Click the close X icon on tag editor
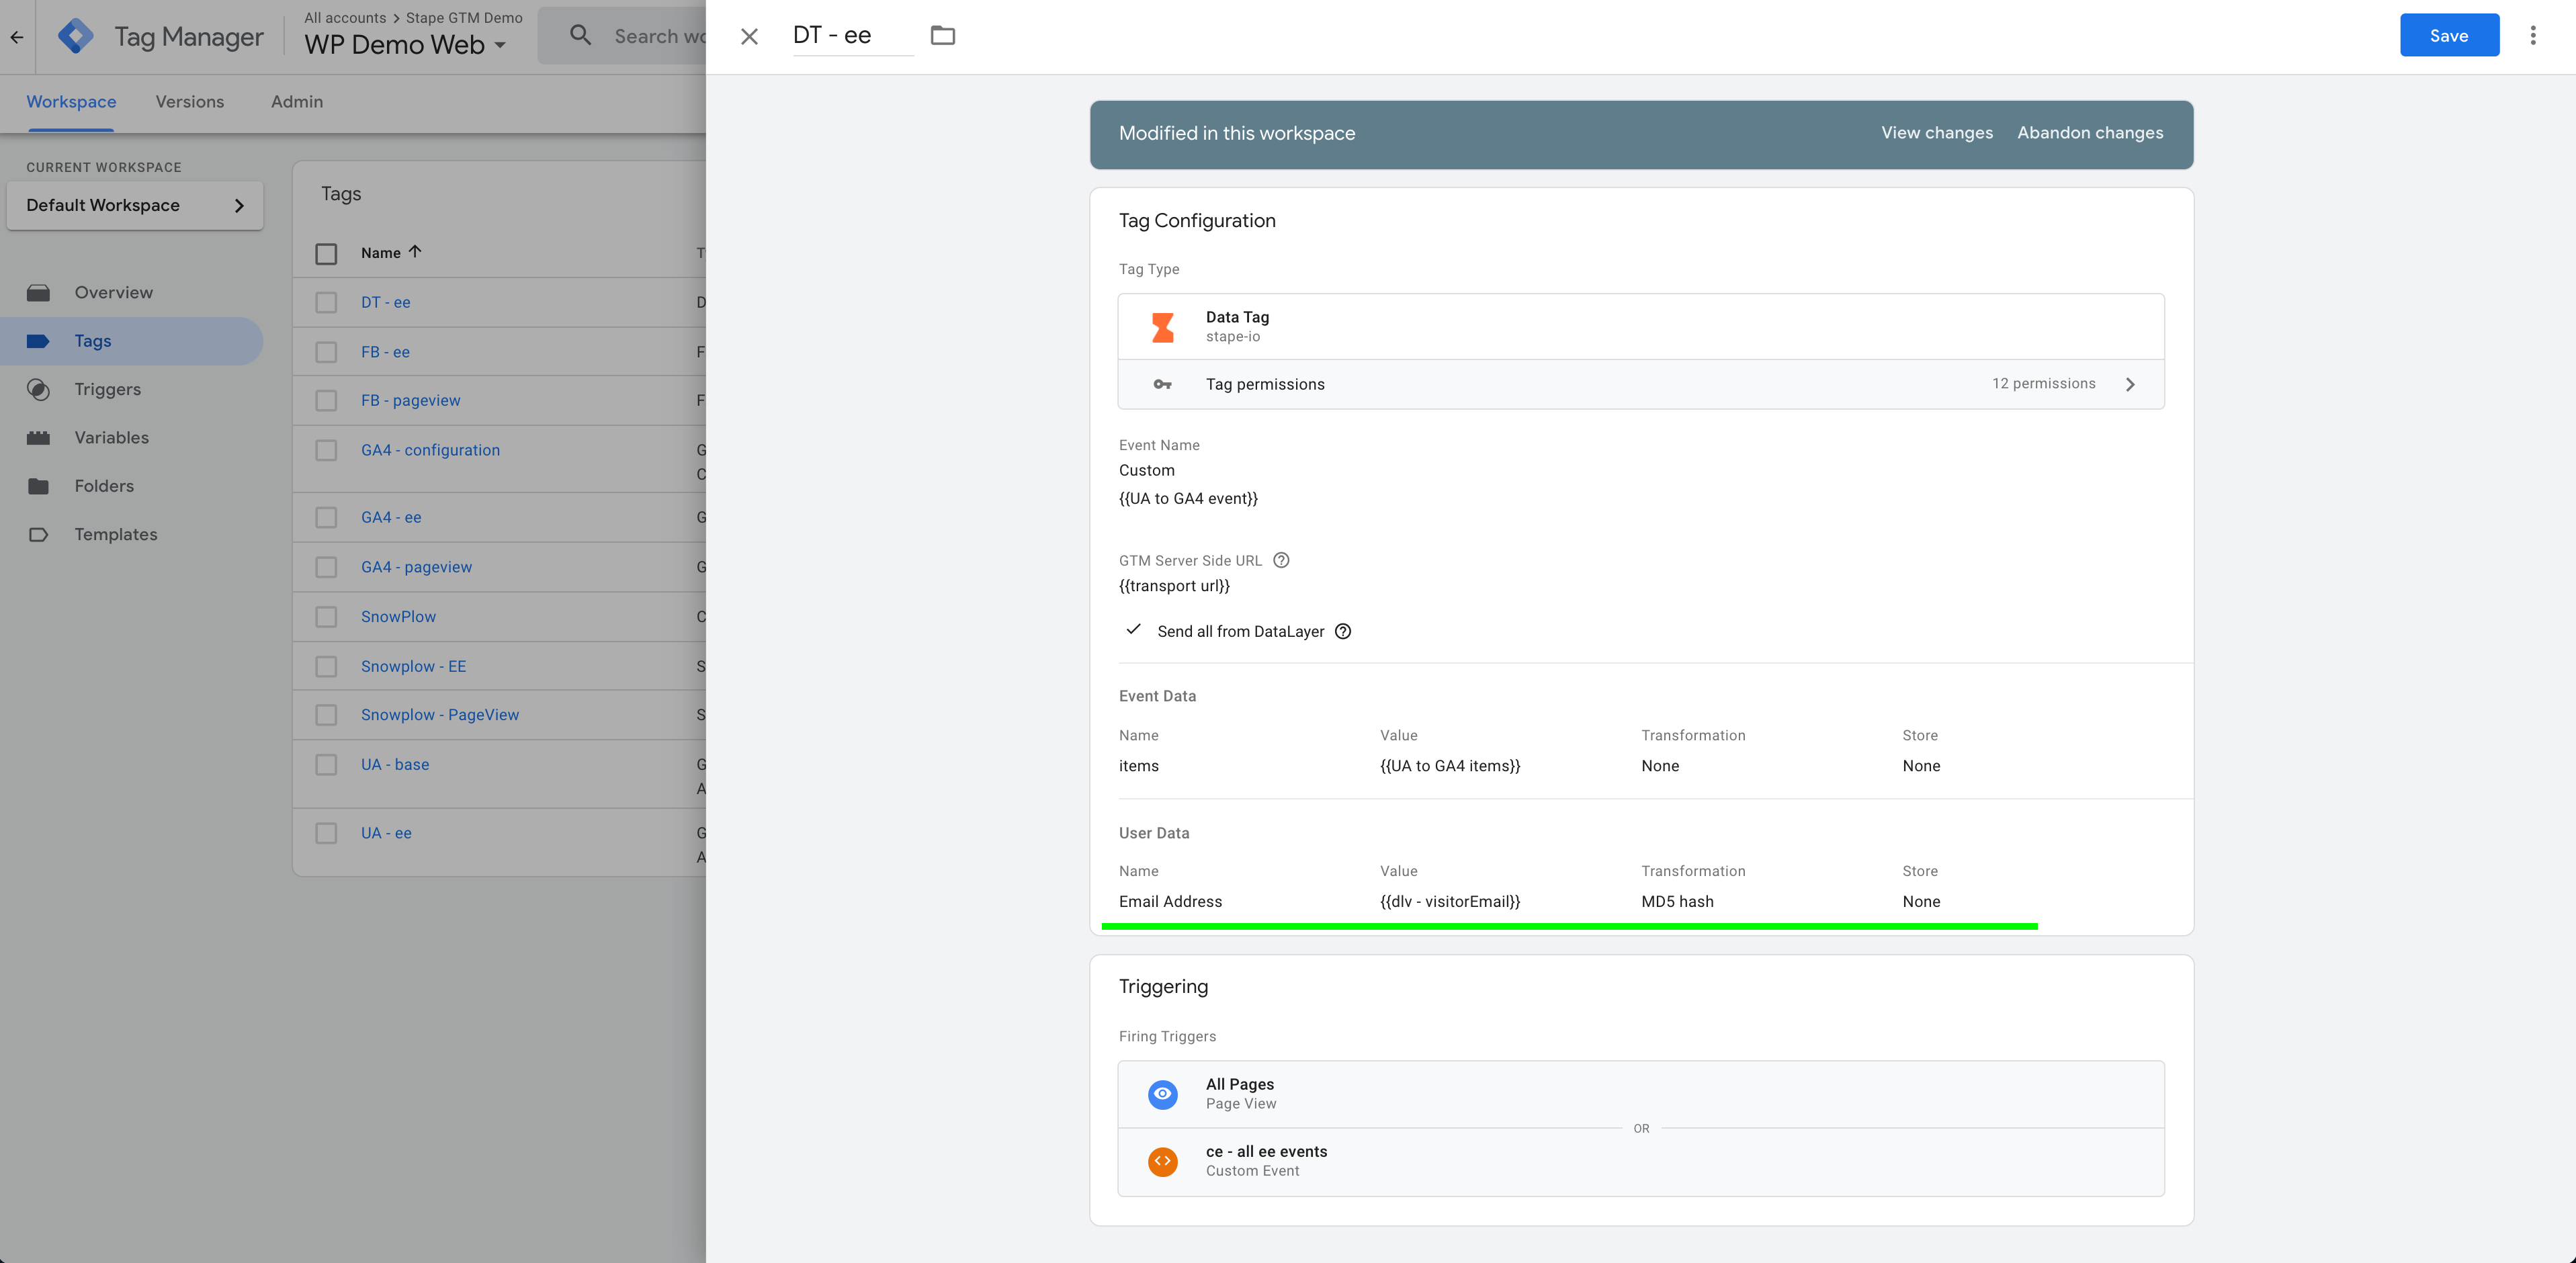The width and height of the screenshot is (2576, 1263). pos(748,34)
